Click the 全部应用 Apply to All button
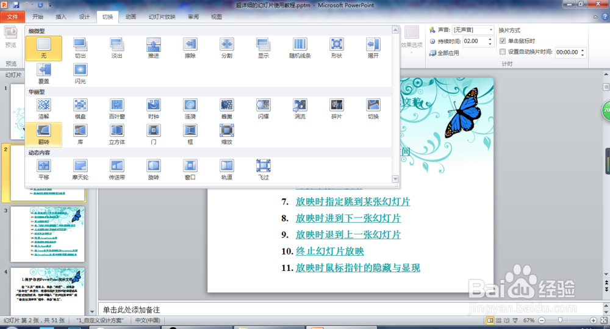The width and height of the screenshot is (610, 329). [444, 53]
